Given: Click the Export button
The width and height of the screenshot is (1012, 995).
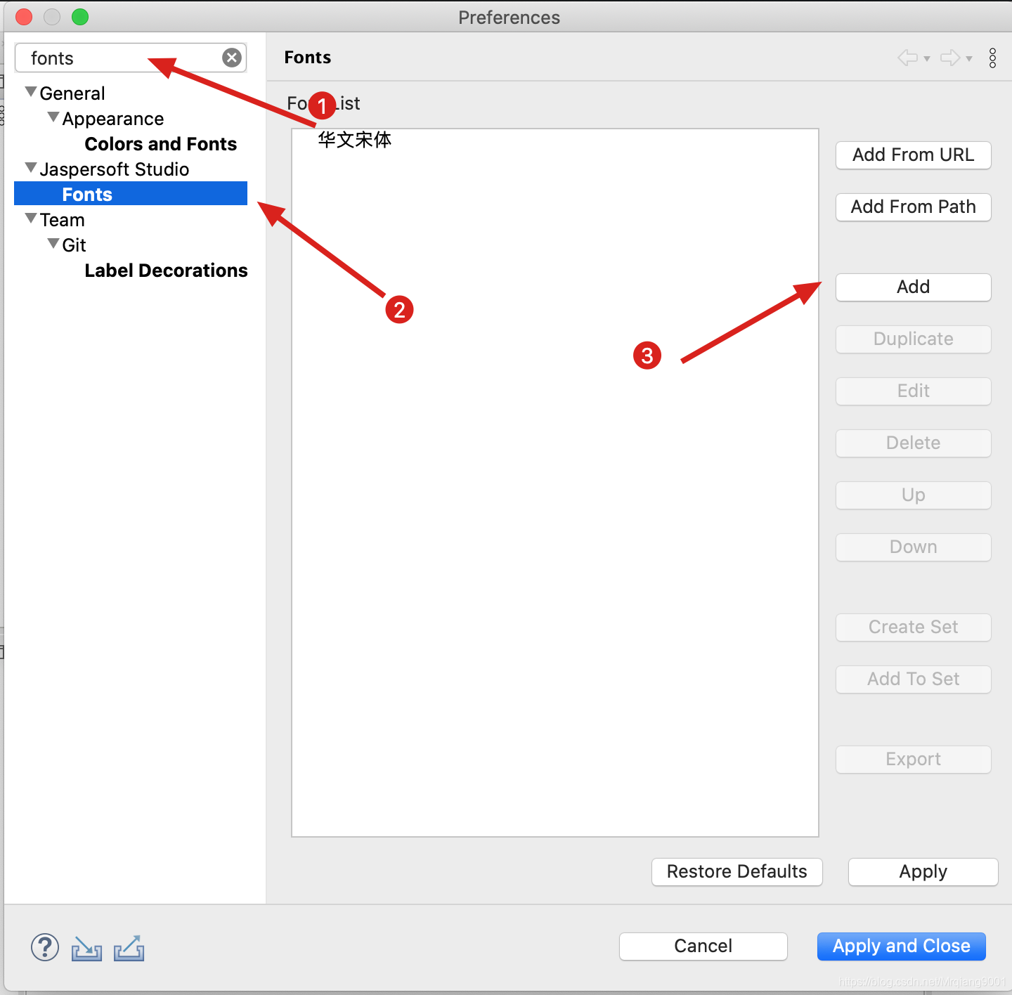Looking at the screenshot, I should click(913, 760).
